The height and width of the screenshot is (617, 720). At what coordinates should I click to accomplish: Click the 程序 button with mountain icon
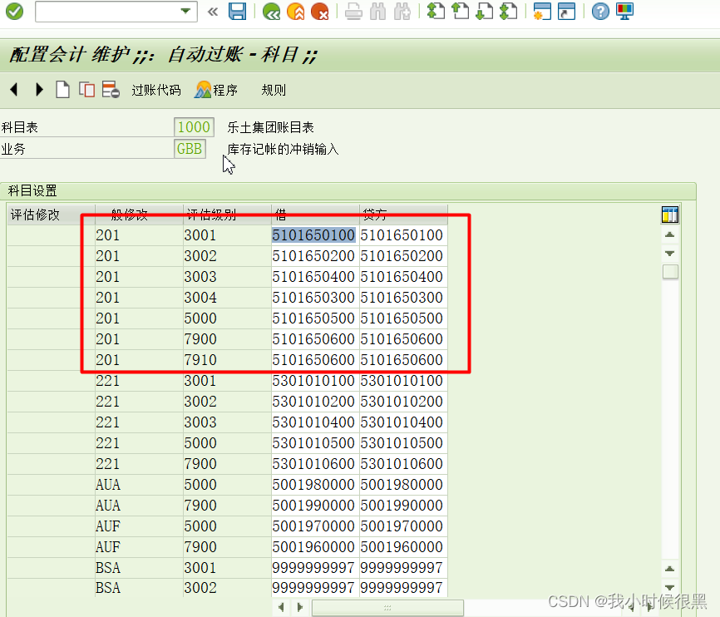pos(216,90)
